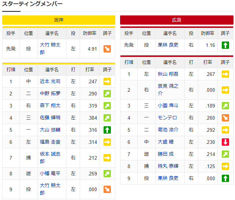Click the condition arrow for 菊池 涼介
Viewport: 235px width, 200px height.
(x=225, y=130)
